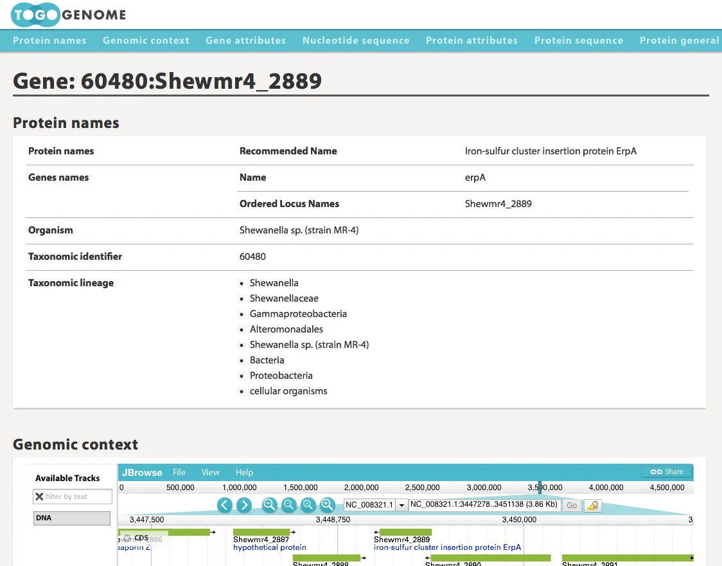Click the larger zoom-in magnifier in JBrowse
Viewport: 722px width, 566px height.
327,505
